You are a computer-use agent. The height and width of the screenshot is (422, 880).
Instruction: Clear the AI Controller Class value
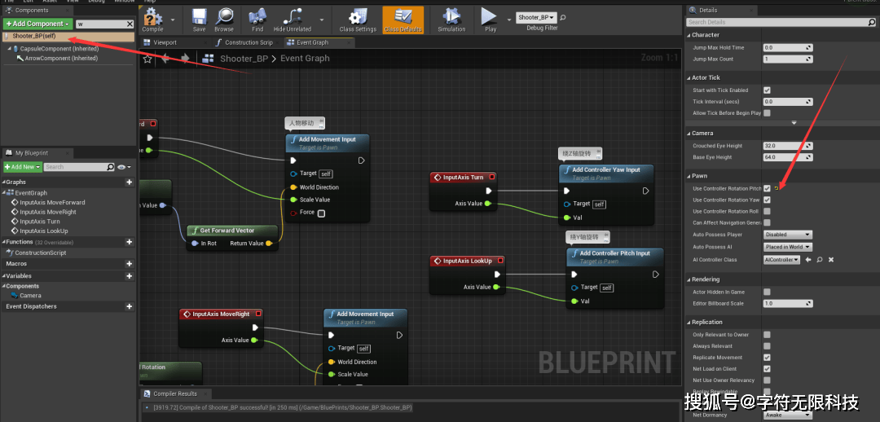point(831,260)
